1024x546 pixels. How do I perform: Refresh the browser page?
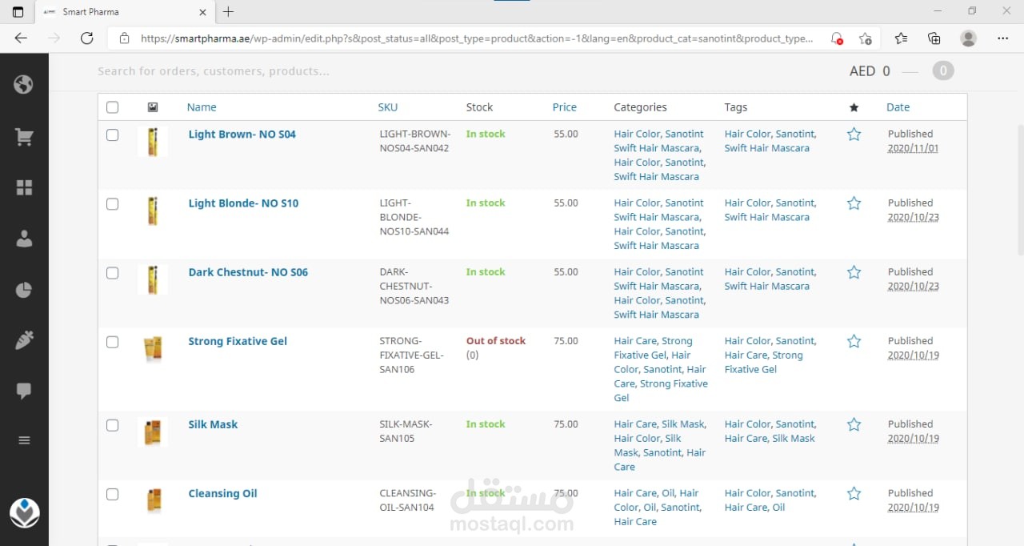click(87, 38)
